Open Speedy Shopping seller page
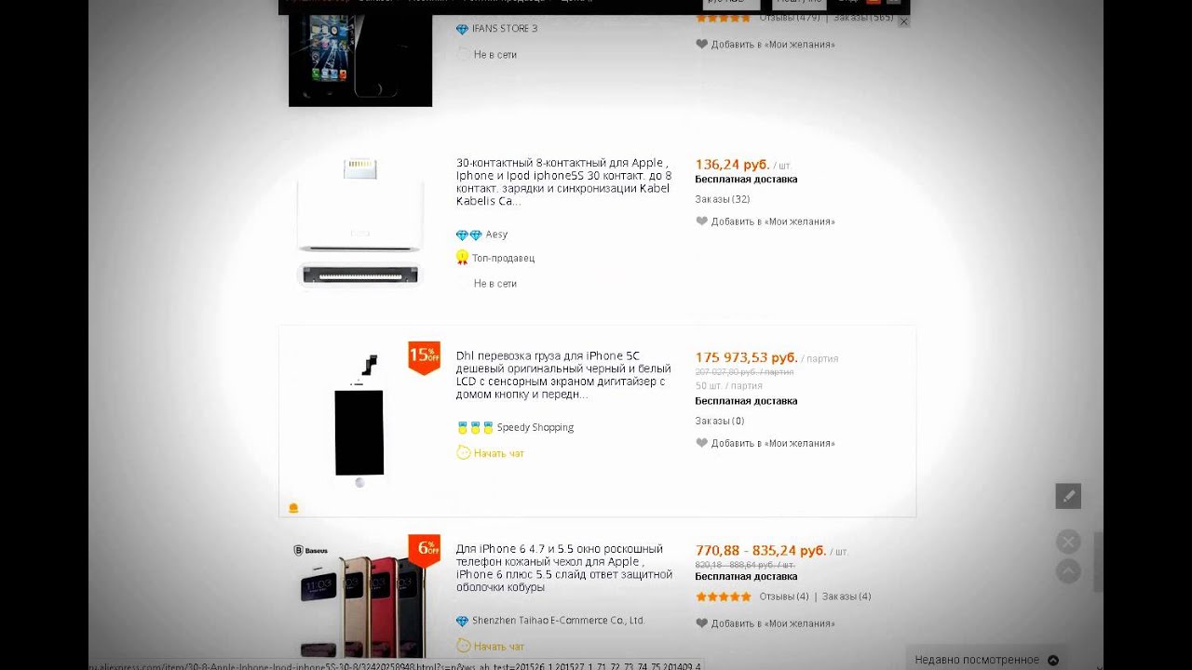 pyautogui.click(x=535, y=427)
